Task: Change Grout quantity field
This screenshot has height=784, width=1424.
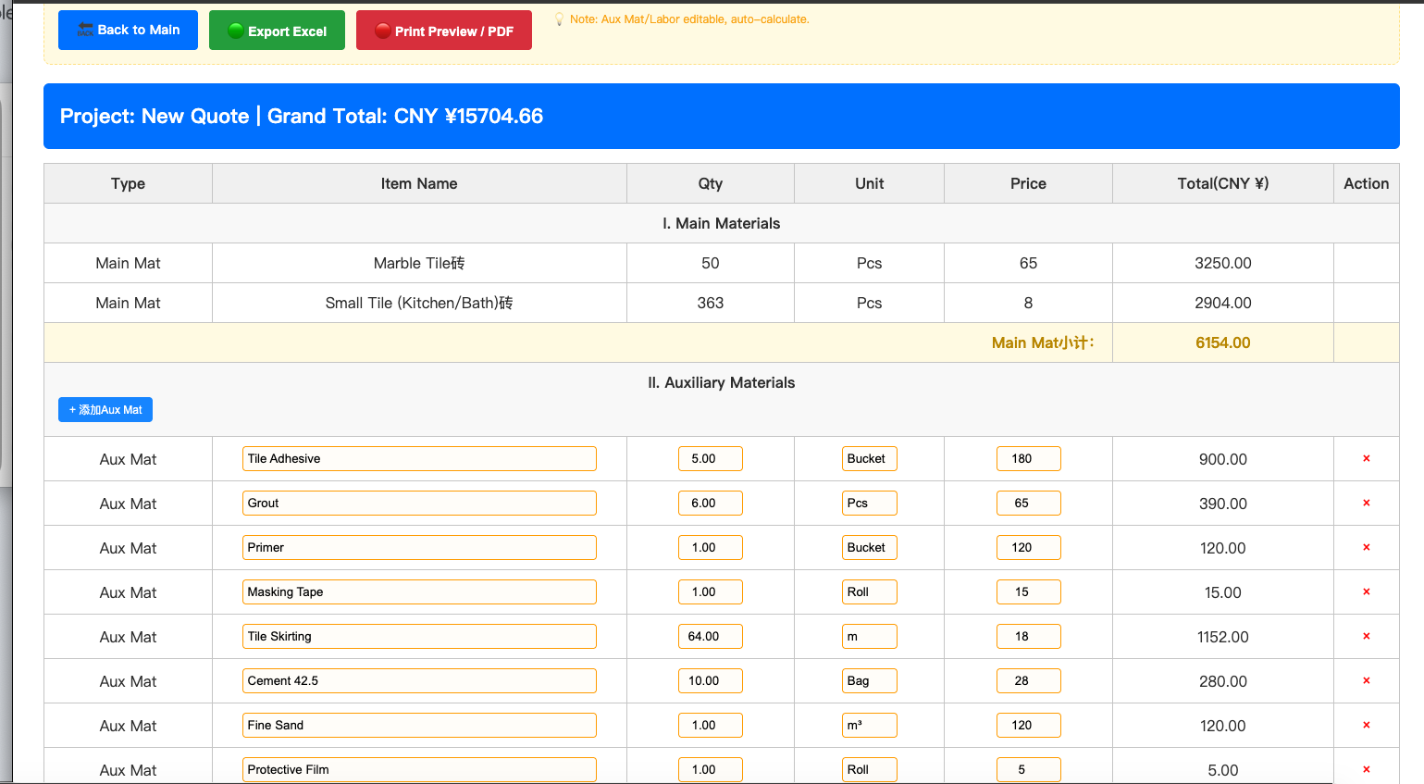Action: tap(711, 504)
